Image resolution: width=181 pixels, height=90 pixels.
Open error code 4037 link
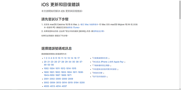pos(64,86)
